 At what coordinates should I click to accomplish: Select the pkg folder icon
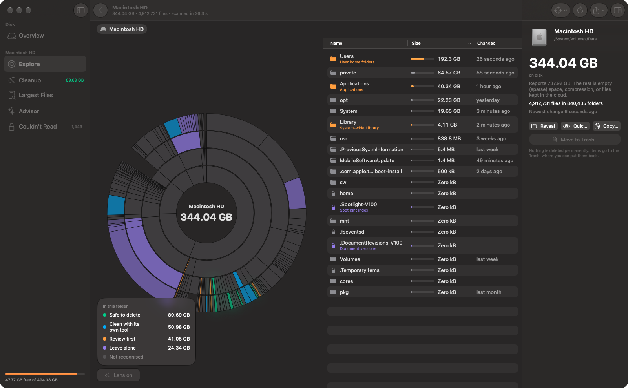coord(333,292)
